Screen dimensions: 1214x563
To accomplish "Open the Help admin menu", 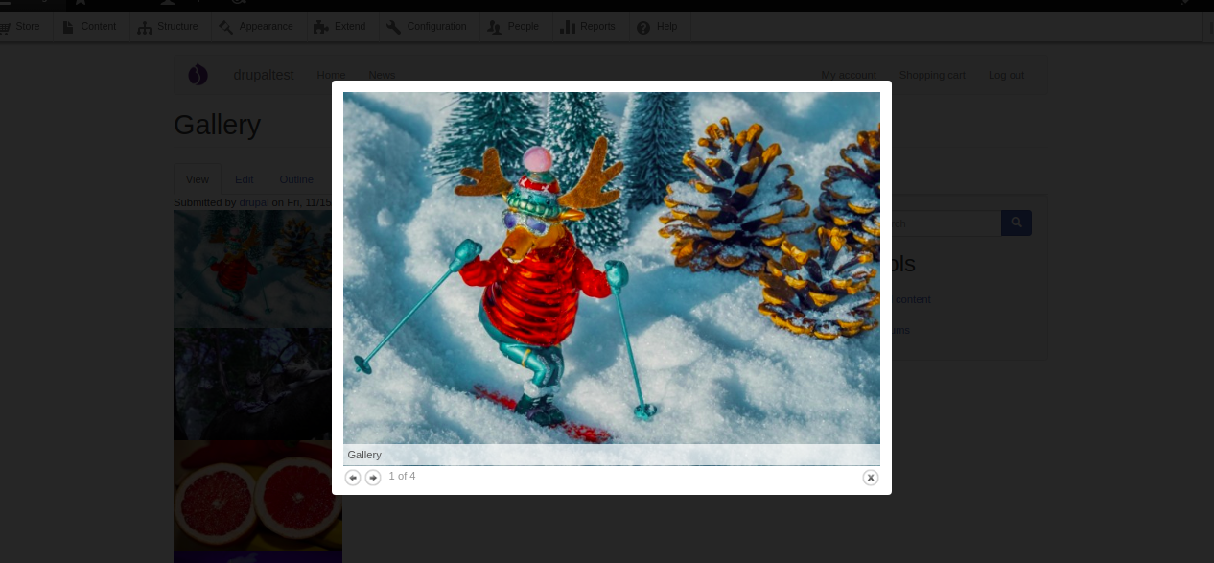I will point(658,27).
